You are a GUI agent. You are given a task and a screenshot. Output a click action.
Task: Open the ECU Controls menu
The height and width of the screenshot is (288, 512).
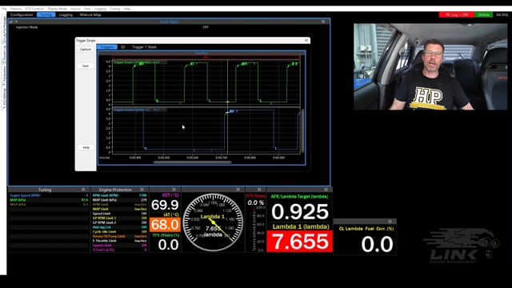tap(34, 9)
